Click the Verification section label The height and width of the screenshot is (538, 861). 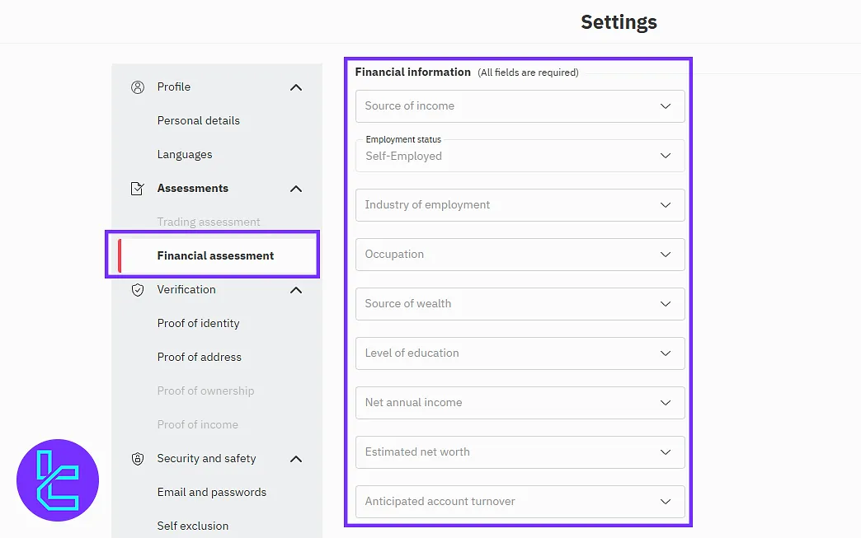[186, 289]
